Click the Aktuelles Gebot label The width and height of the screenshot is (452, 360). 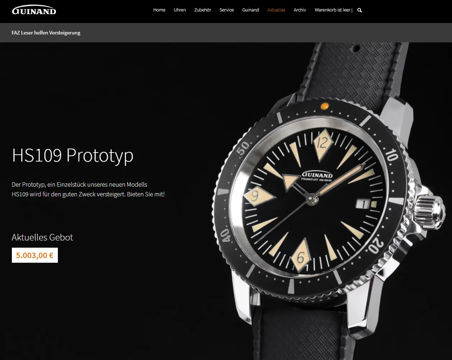pos(42,237)
